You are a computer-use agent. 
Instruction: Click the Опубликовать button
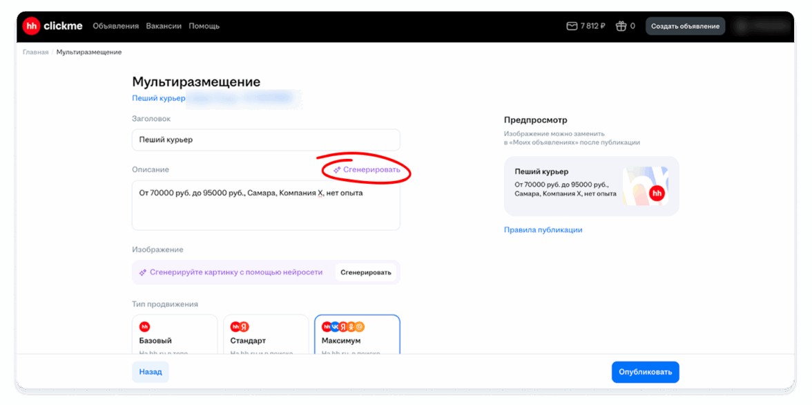click(645, 372)
